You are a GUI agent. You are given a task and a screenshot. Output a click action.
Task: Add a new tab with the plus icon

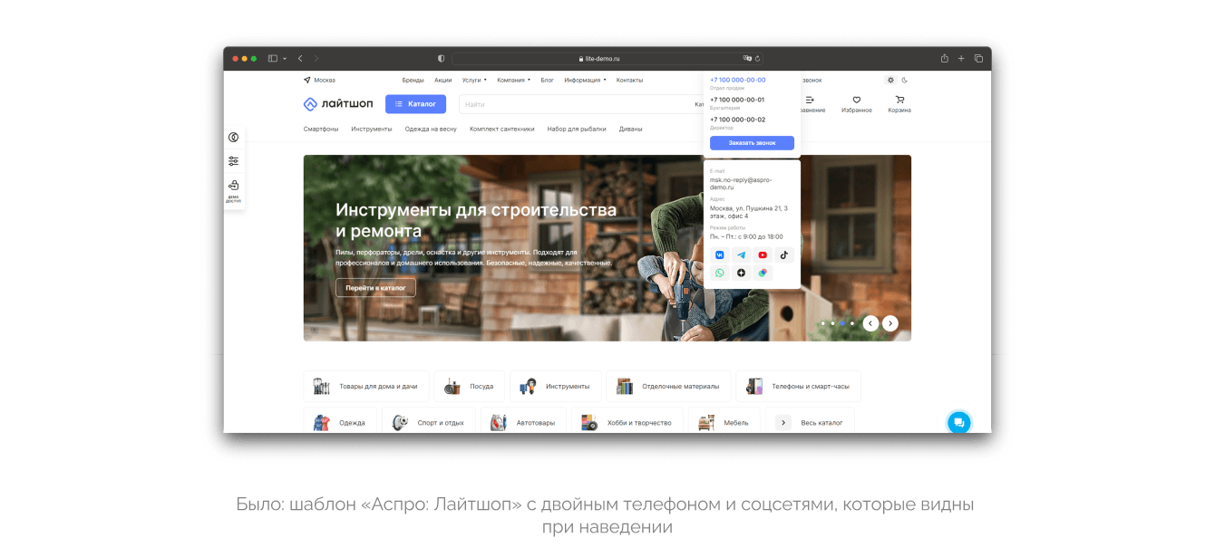coord(961,58)
